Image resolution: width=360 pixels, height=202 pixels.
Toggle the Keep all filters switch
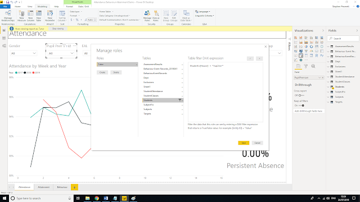pyautogui.click(x=301, y=105)
